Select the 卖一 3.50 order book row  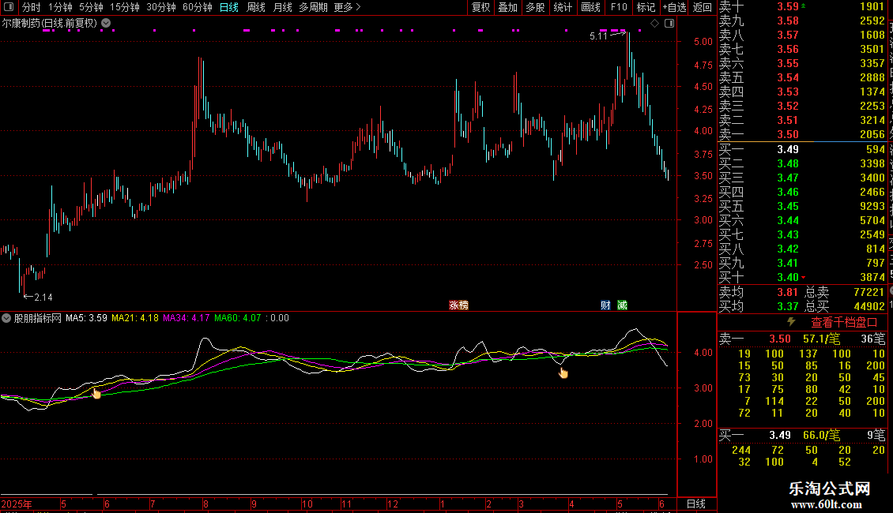[802, 134]
